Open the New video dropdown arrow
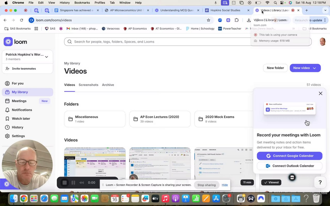Image resolution: width=330 pixels, height=206 pixels. coord(315,68)
